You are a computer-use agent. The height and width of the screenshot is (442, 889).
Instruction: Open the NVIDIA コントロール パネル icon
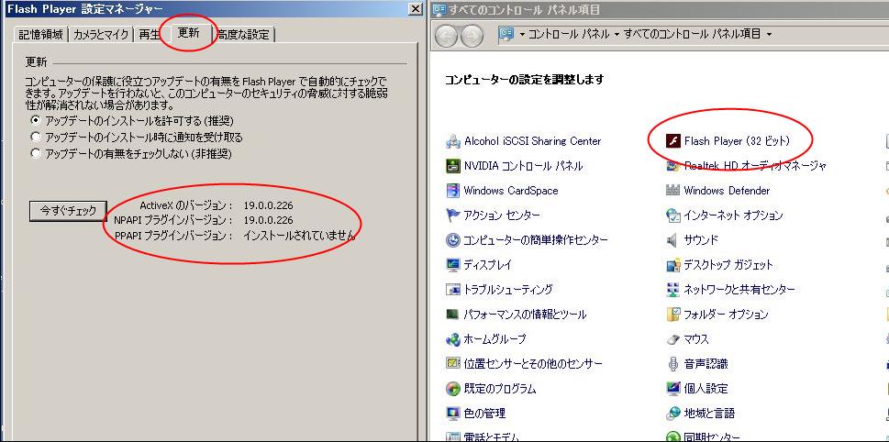pyautogui.click(x=452, y=166)
